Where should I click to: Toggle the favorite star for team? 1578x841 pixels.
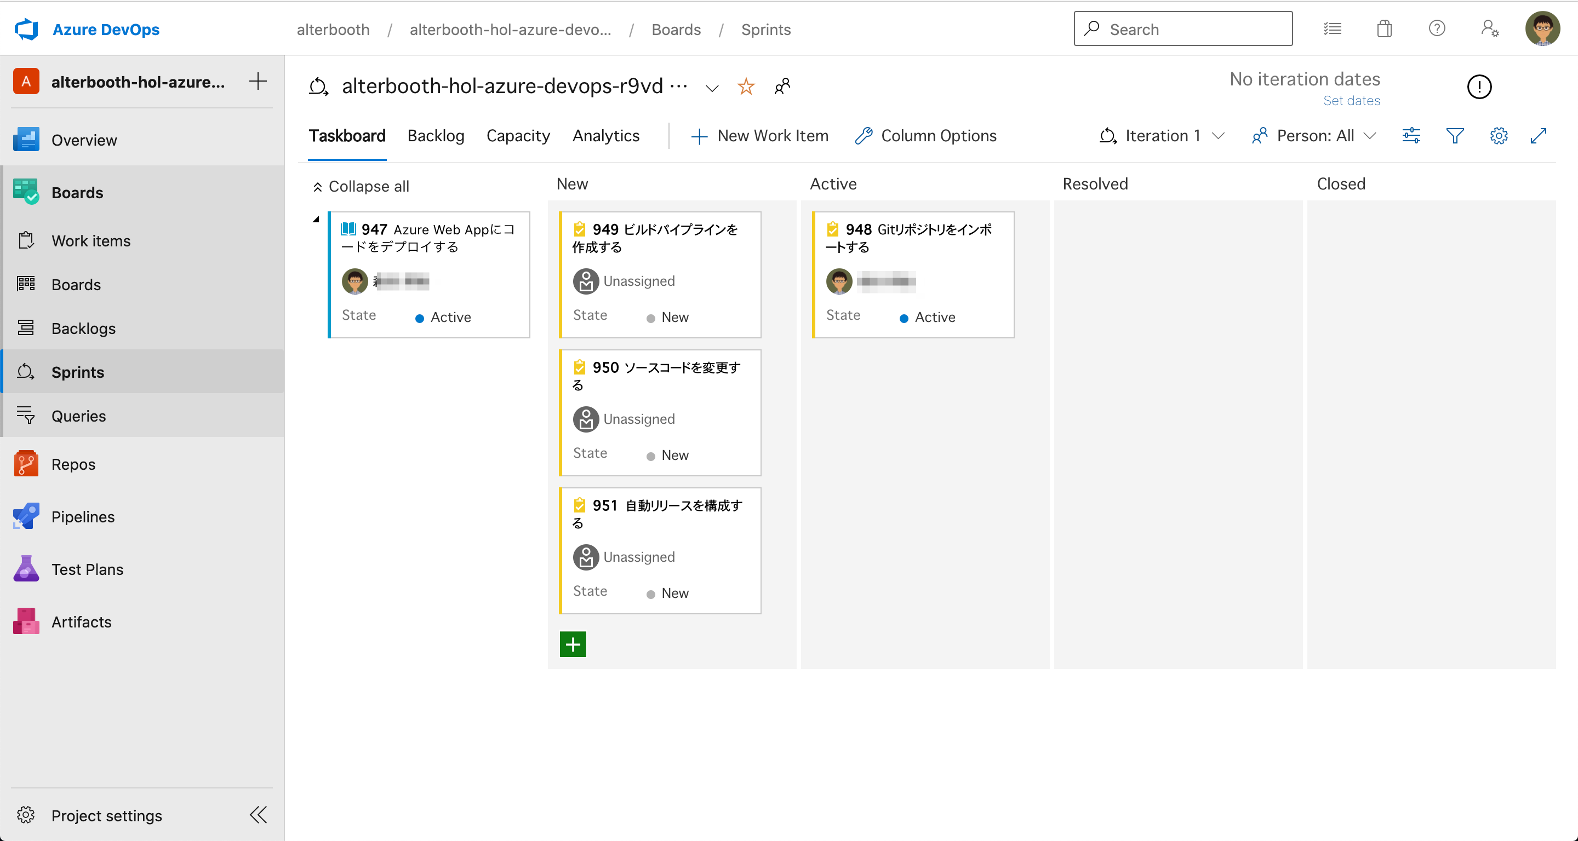point(746,87)
